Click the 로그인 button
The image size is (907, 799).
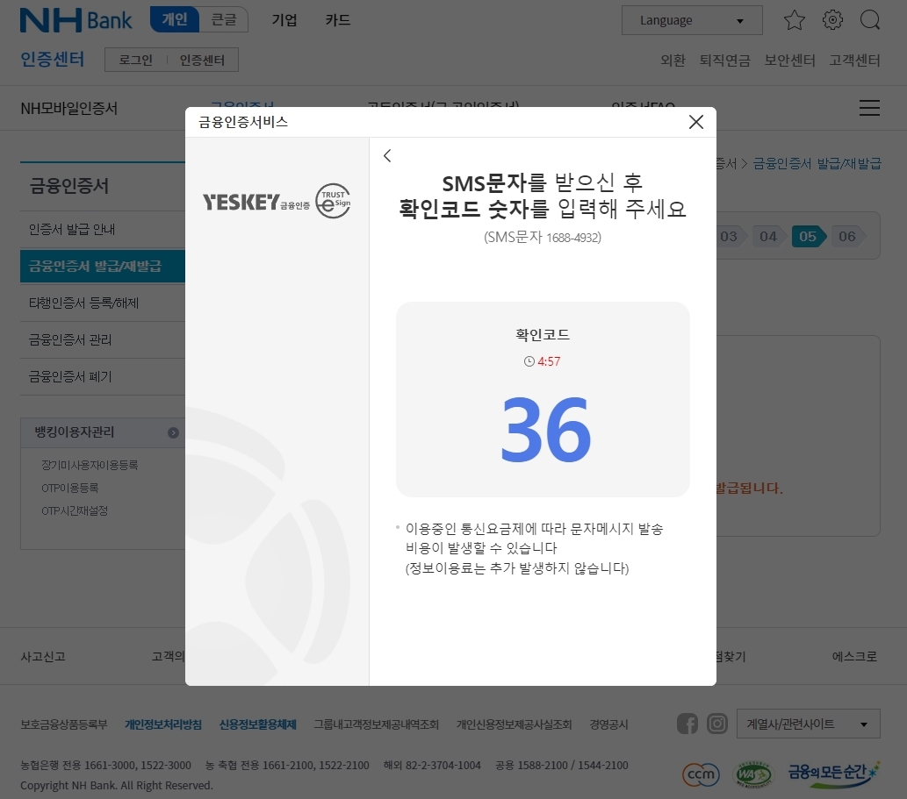tap(133, 60)
